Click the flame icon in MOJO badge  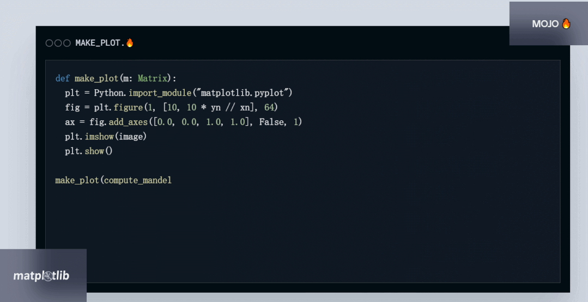click(566, 23)
